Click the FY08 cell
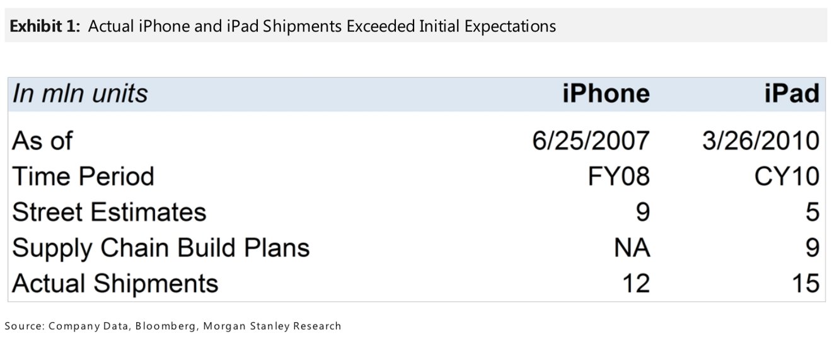This screenshot has height=338, width=832. [618, 177]
